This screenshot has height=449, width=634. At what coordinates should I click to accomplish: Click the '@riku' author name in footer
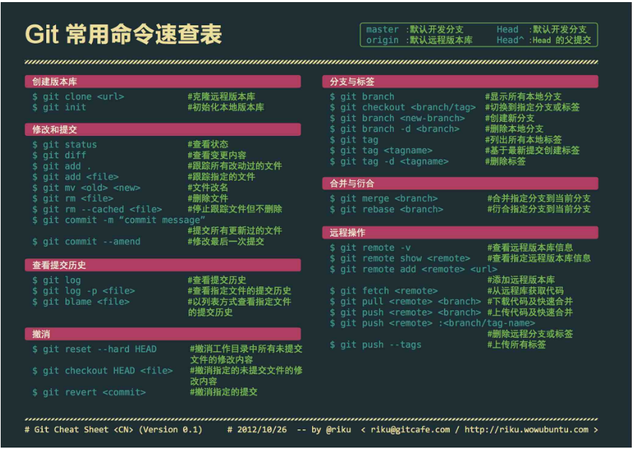[339, 429]
